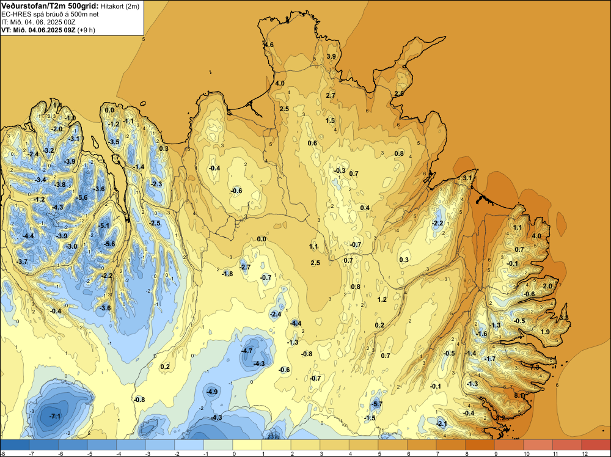This screenshot has width=611, height=457.
Task: Click the -3.4 temperature value
Action: pyautogui.click(x=40, y=180)
